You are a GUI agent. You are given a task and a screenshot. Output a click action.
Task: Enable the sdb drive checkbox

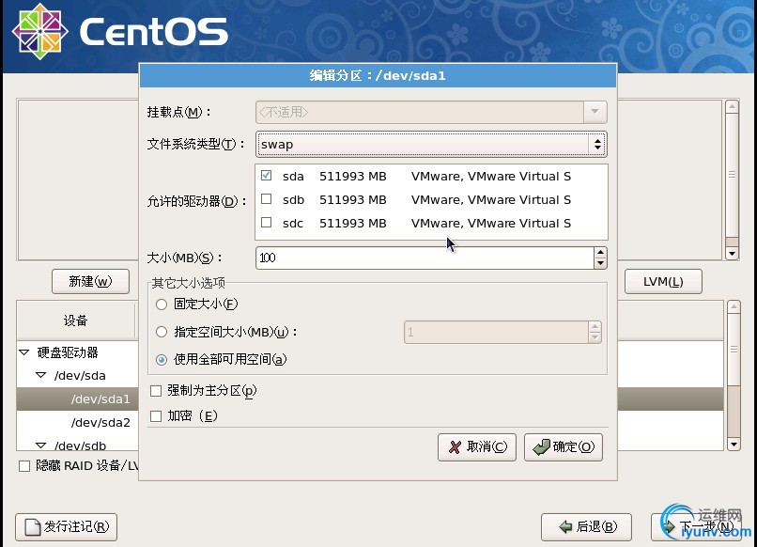click(266, 199)
